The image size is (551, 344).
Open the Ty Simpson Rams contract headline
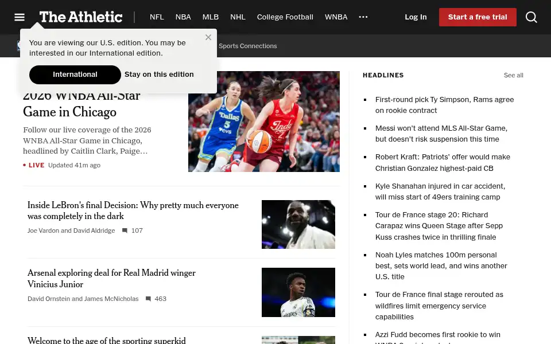pyautogui.click(x=444, y=105)
